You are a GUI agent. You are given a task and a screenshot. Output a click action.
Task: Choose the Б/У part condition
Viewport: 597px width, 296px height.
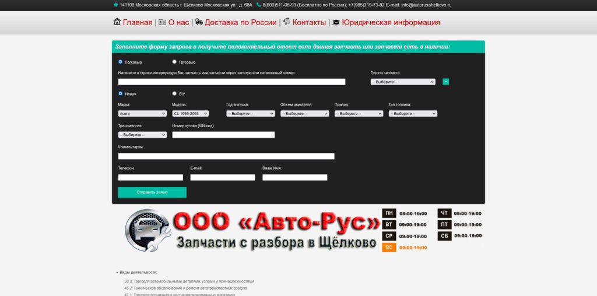(174, 93)
